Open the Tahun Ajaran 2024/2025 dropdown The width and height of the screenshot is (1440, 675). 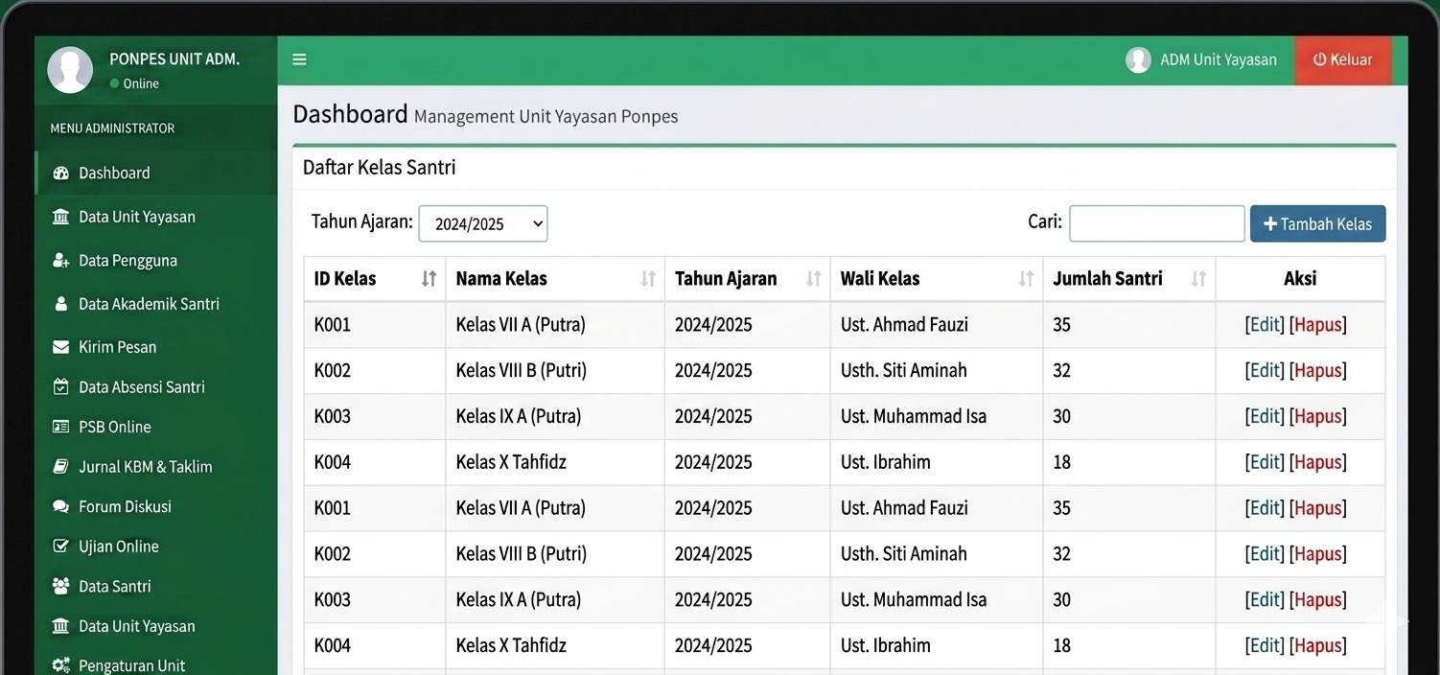[x=483, y=223]
